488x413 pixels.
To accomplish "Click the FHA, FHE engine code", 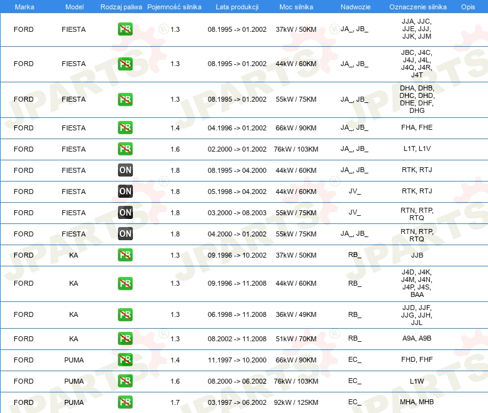I will tap(417, 127).
